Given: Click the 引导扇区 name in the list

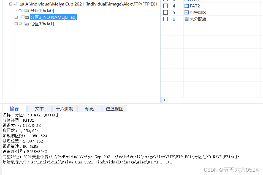Looking at the screenshot, I should tap(198, 13).
